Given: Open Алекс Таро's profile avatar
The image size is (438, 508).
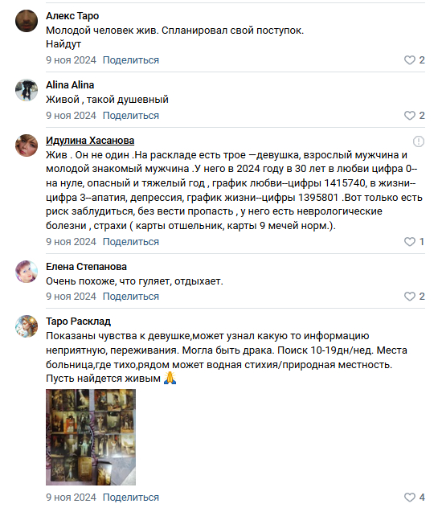Looking at the screenshot, I should [27, 21].
